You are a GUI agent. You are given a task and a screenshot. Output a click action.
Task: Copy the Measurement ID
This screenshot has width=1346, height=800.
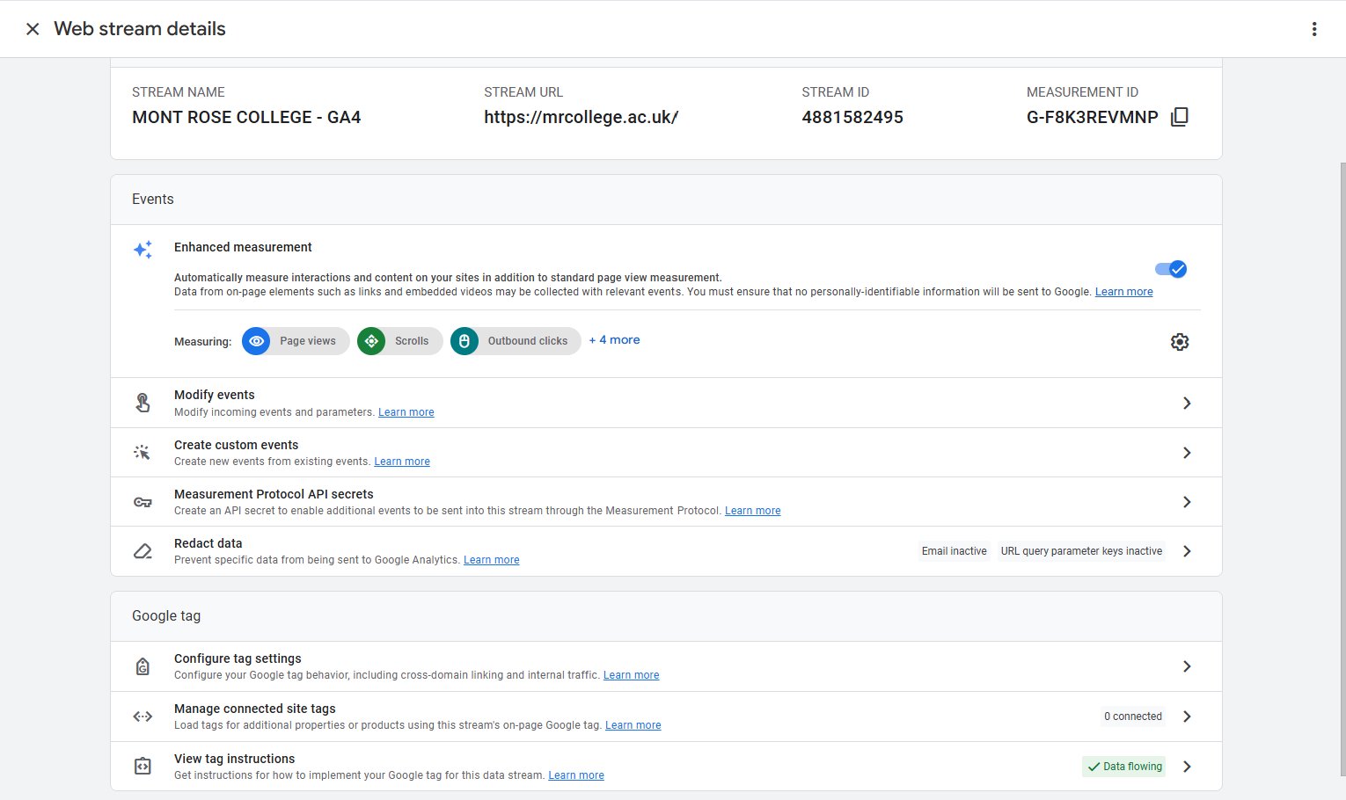[x=1179, y=115]
